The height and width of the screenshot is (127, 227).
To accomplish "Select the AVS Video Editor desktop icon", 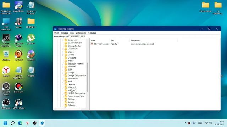I will [18, 40].
